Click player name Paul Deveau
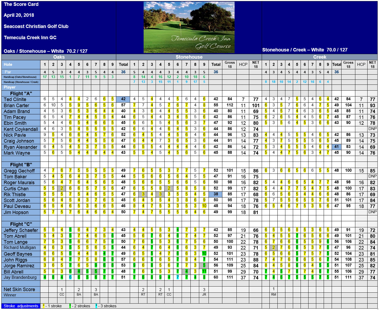The image size is (379, 310). [x=17, y=206]
